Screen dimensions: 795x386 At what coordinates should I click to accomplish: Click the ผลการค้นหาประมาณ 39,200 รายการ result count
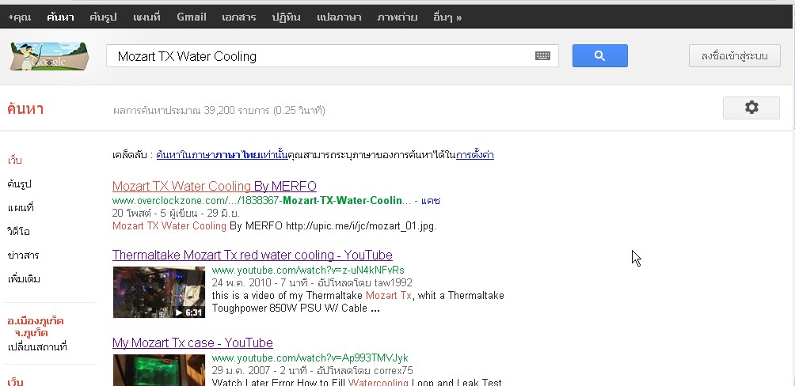pyautogui.click(x=219, y=111)
